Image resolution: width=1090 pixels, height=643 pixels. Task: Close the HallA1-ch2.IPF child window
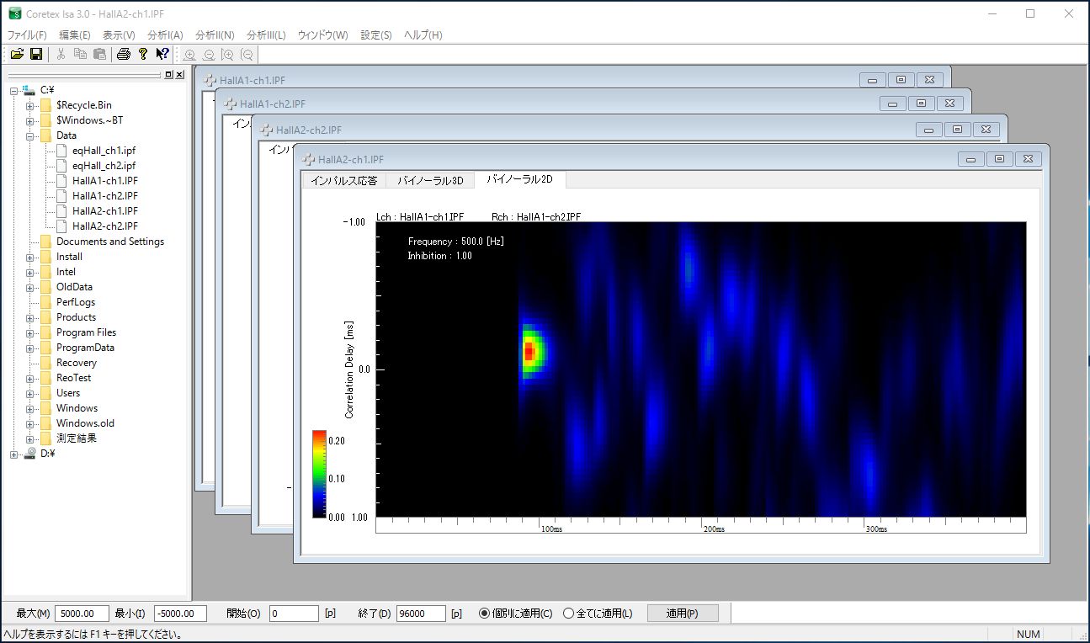[x=949, y=104]
